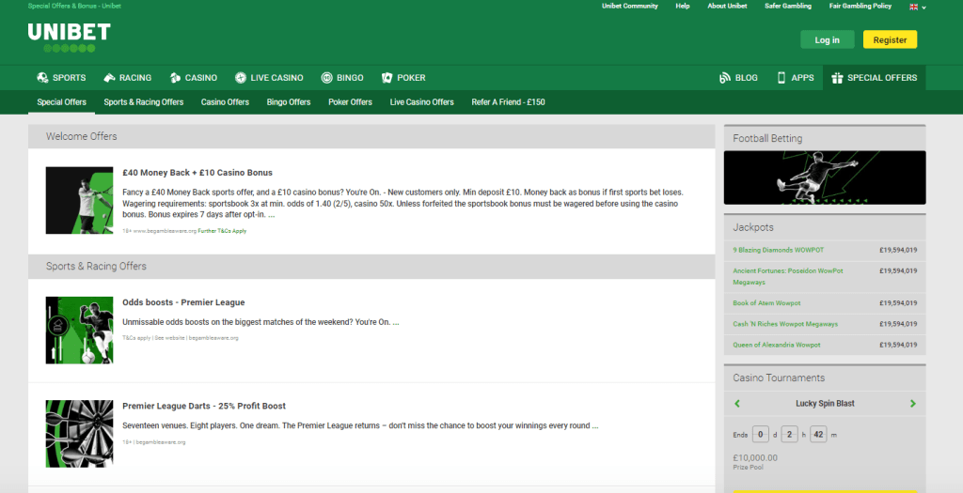Click the £10,000.00 Prize Pool text
Image resolution: width=963 pixels, height=493 pixels.
click(755, 462)
